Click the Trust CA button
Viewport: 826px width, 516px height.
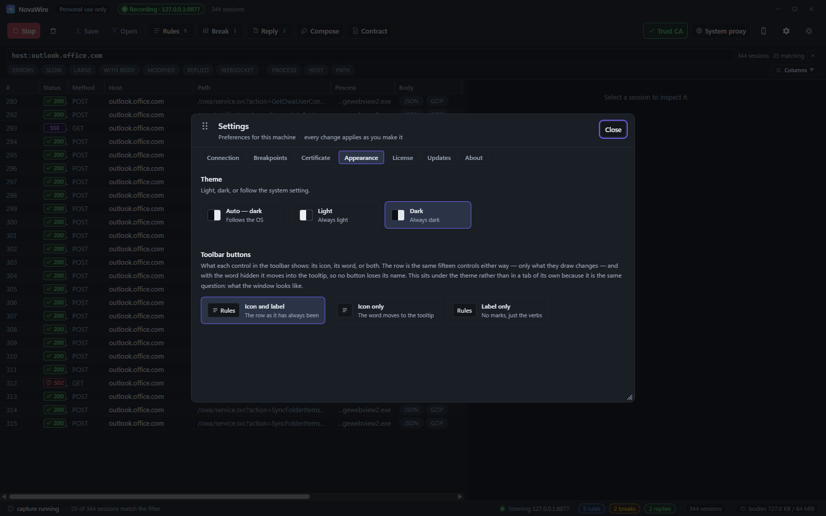(x=665, y=31)
